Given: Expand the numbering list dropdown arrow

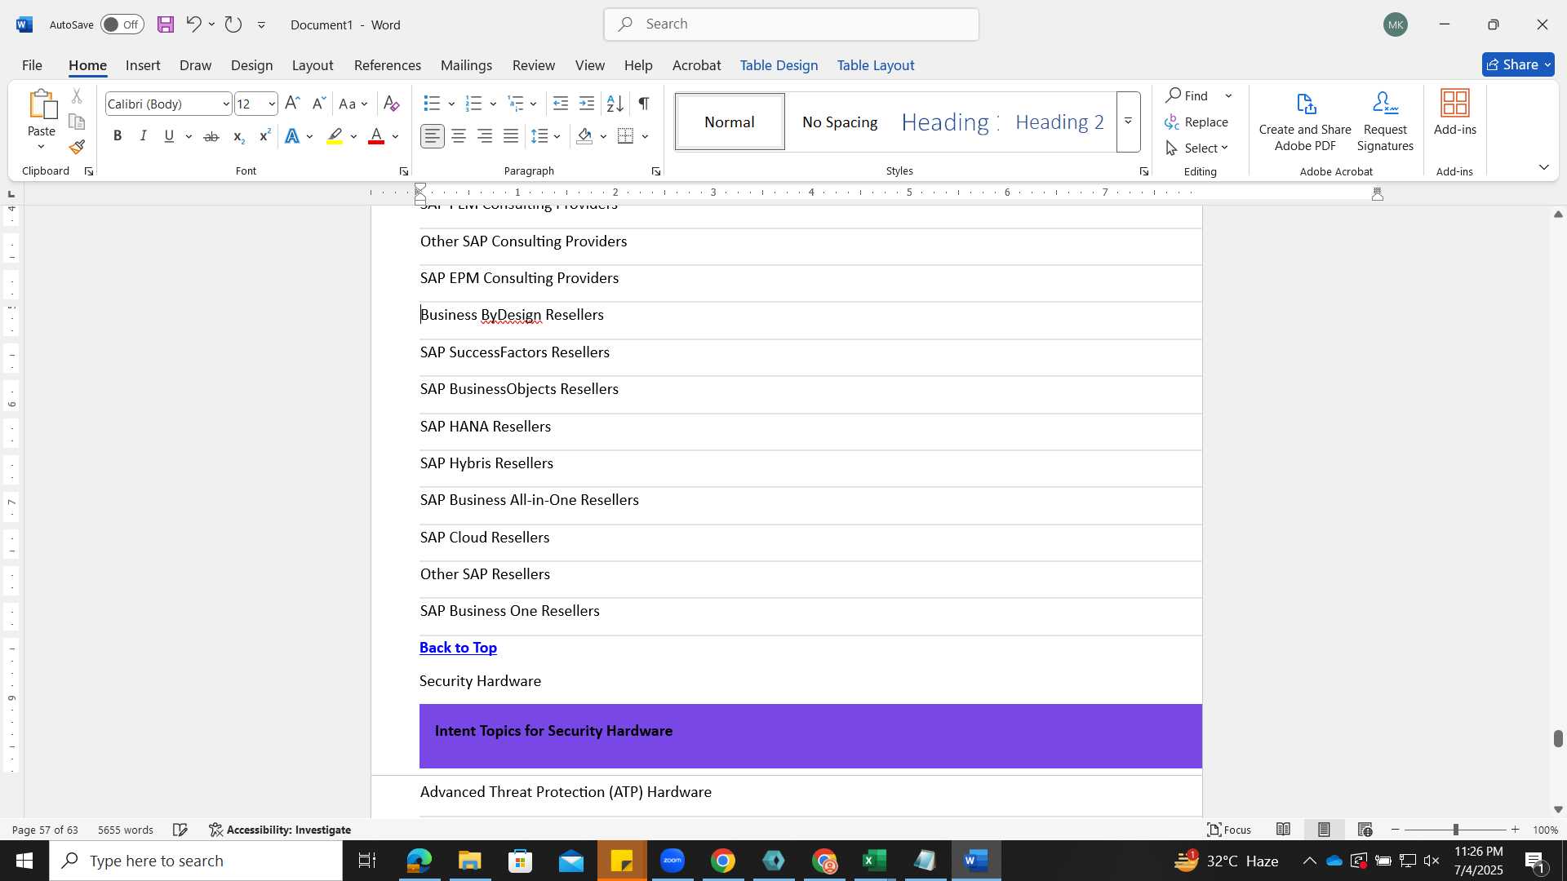Looking at the screenshot, I should coord(493,104).
